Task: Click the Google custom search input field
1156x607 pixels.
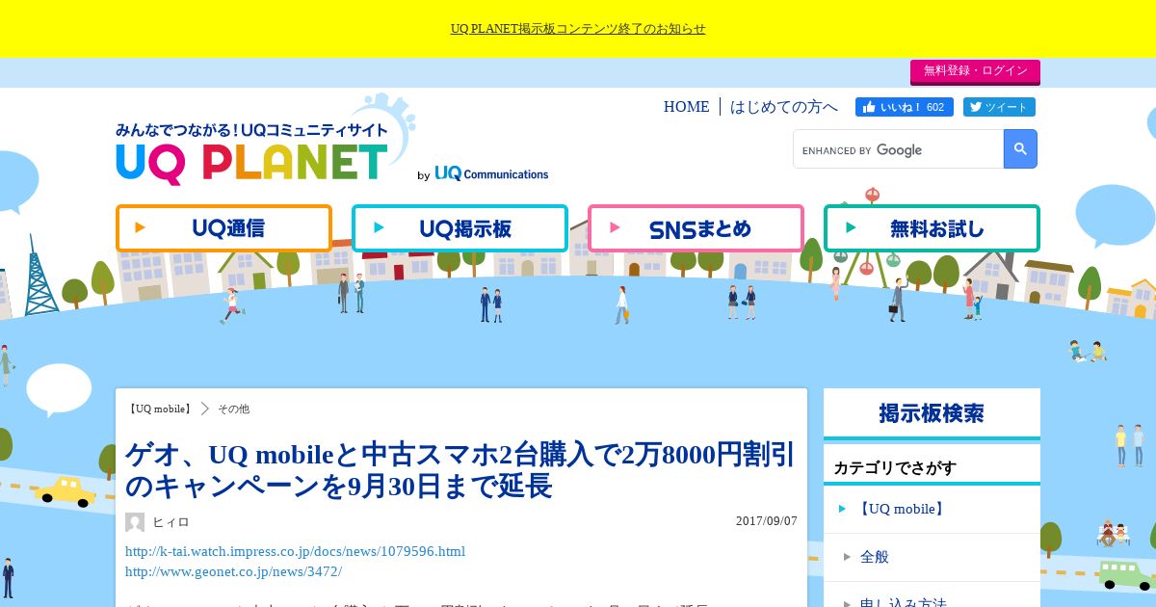Action: pyautogui.click(x=899, y=149)
